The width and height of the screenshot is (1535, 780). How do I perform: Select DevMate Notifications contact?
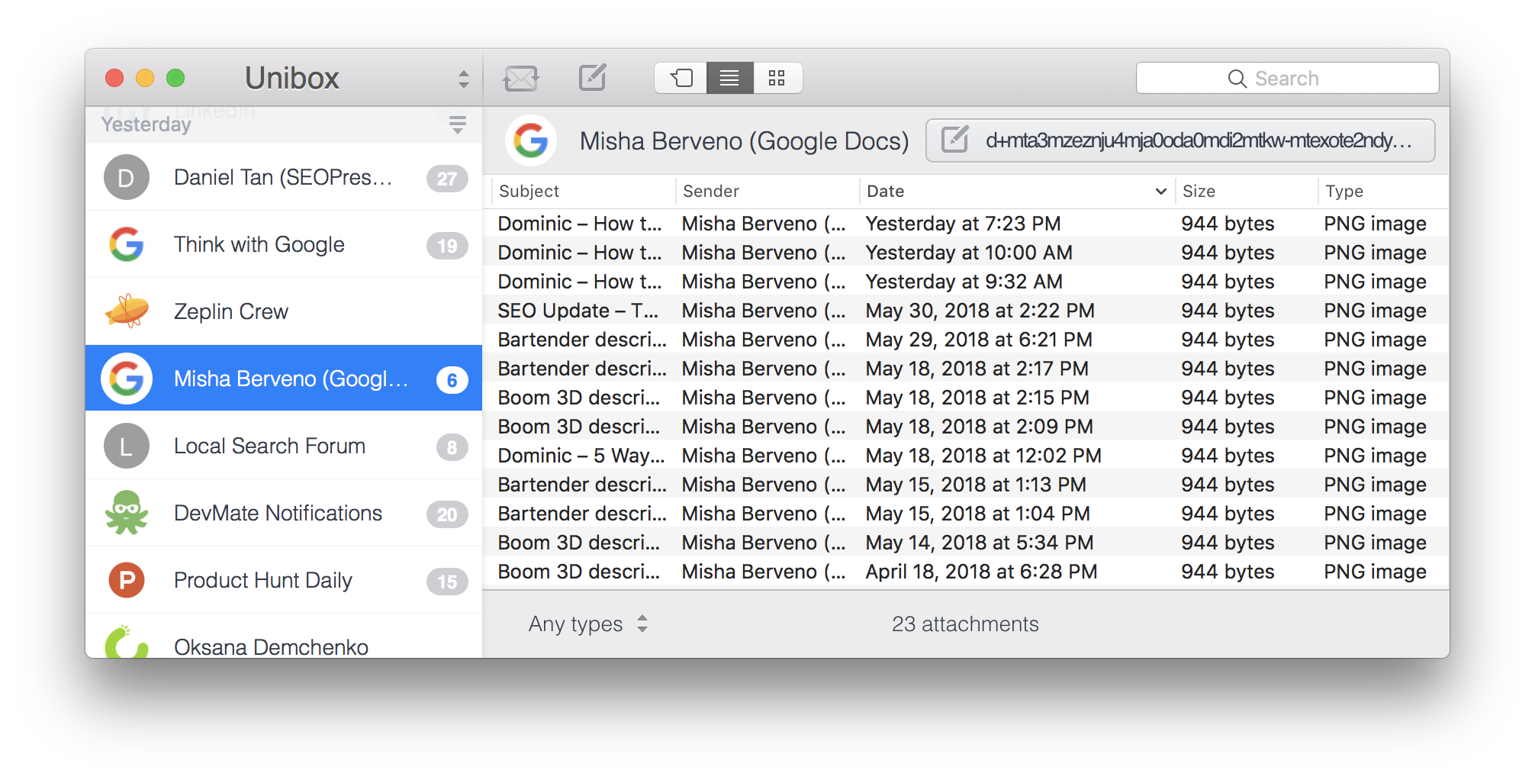click(284, 513)
